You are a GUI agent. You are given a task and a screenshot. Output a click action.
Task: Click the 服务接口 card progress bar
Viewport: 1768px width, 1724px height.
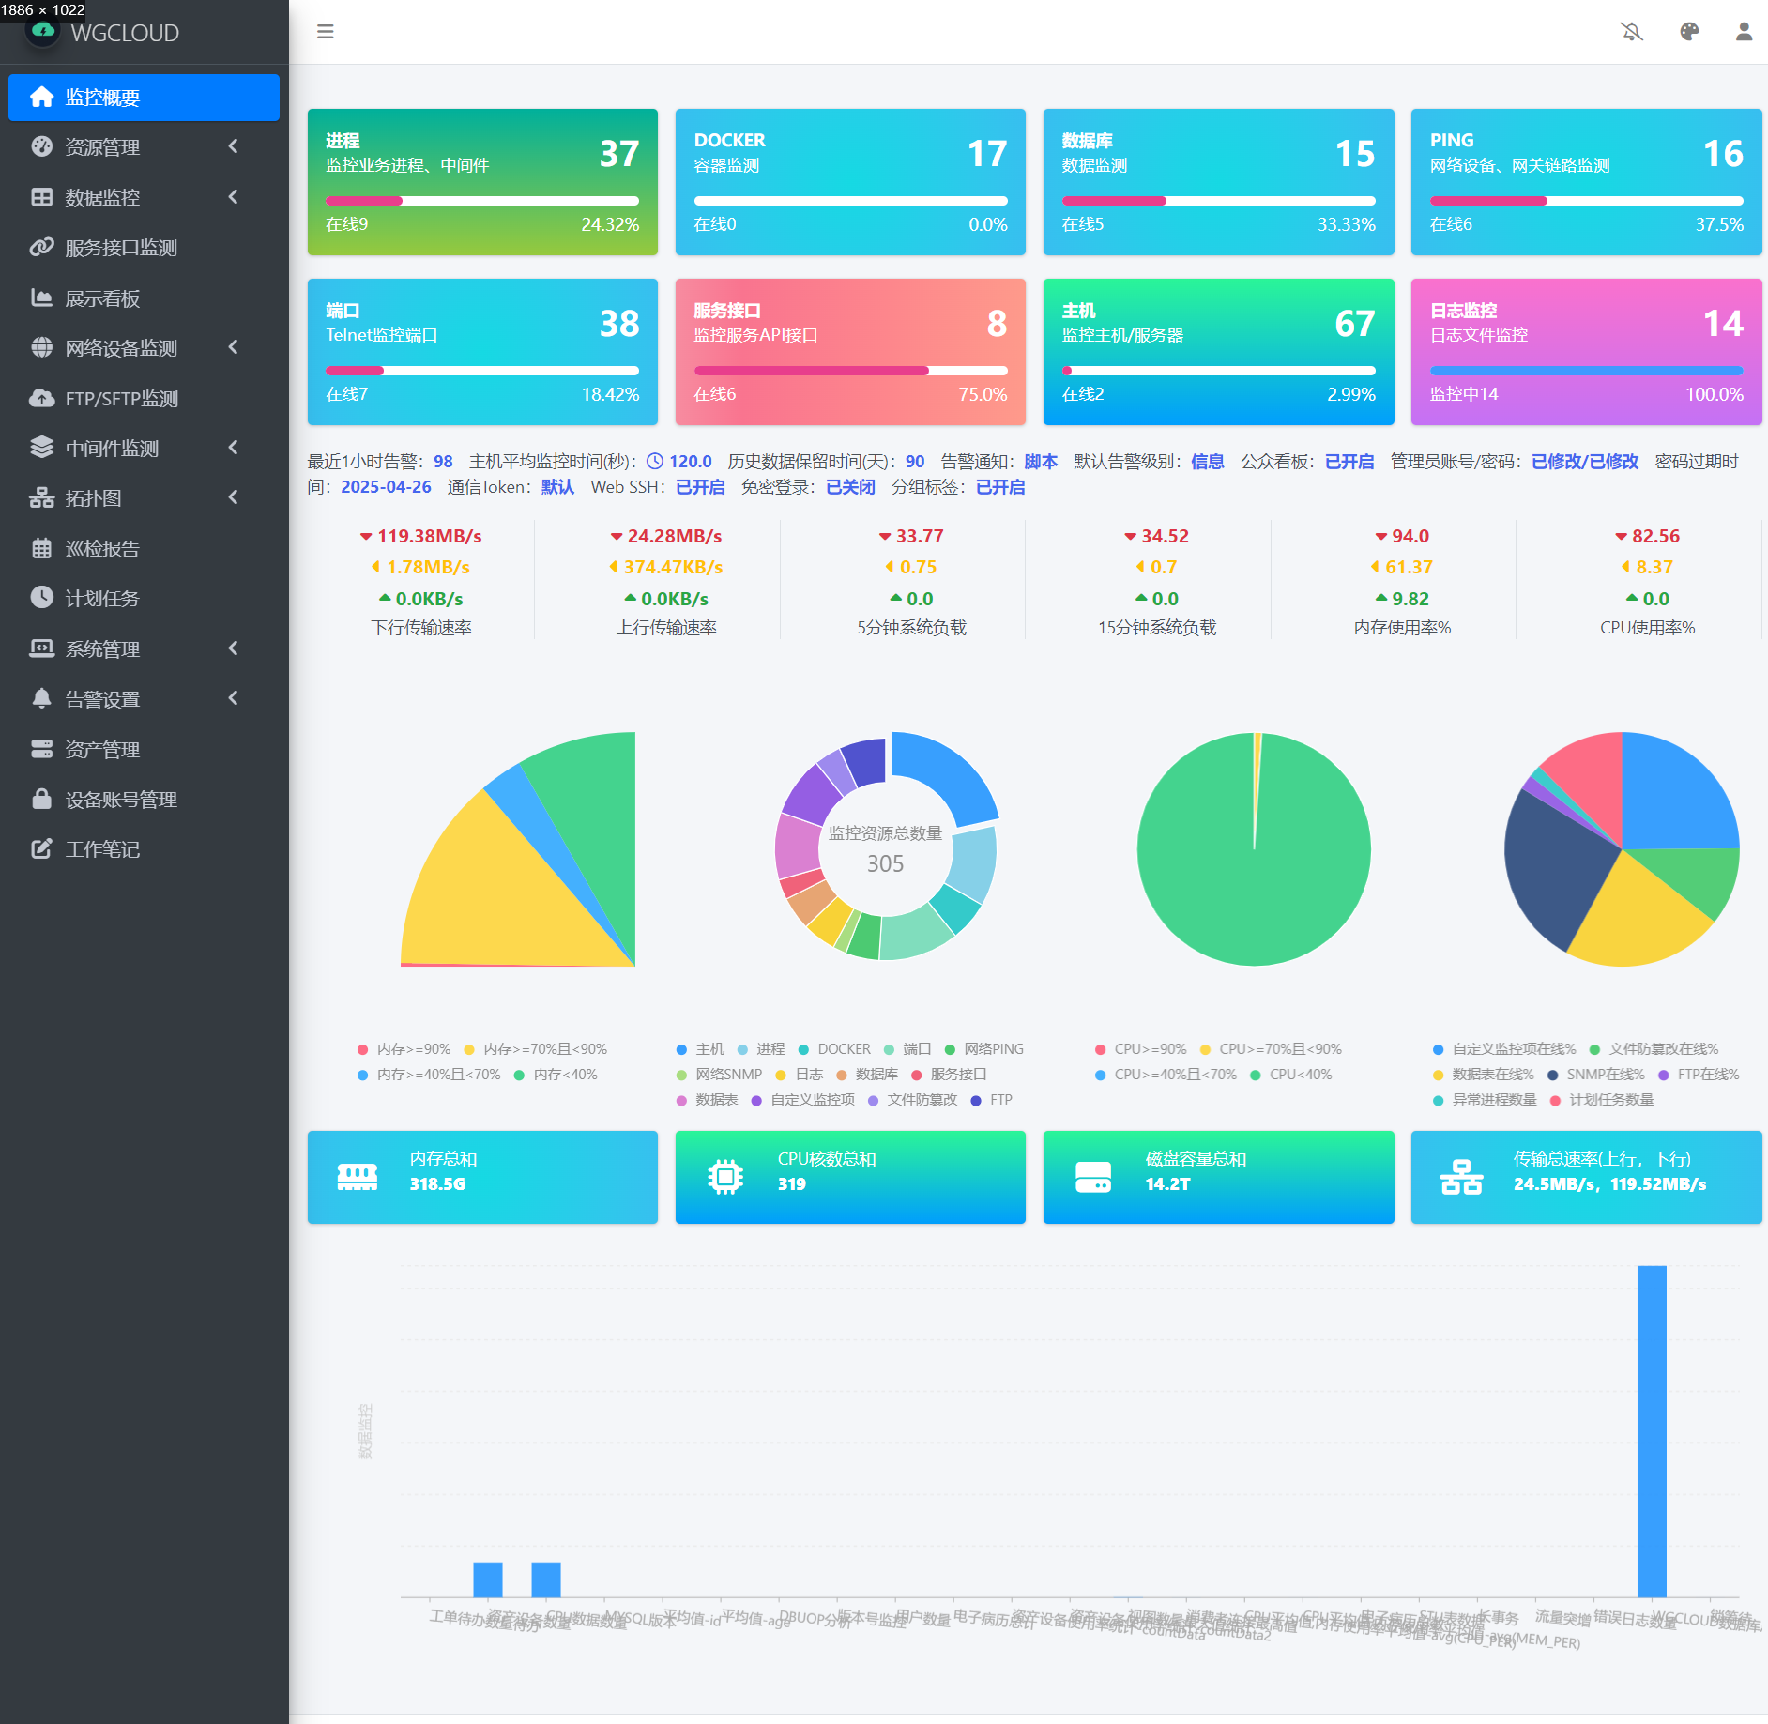850,371
